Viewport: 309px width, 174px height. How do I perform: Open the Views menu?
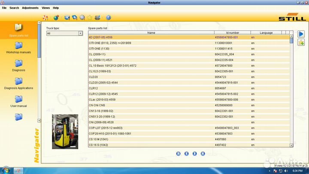click(x=45, y=8)
